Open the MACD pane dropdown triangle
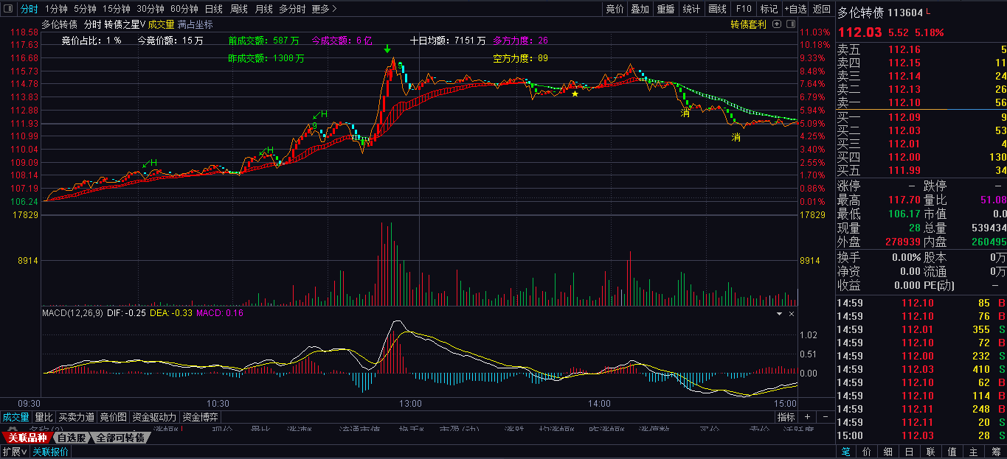This screenshot has height=459, width=1007. 779,314
